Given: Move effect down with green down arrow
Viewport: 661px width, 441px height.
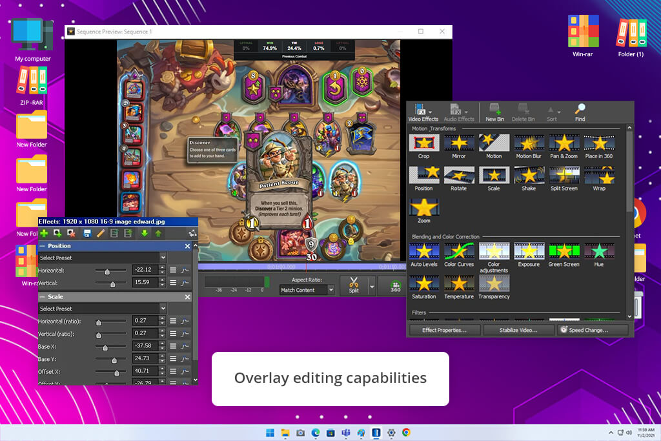Looking at the screenshot, I should coord(144,233).
